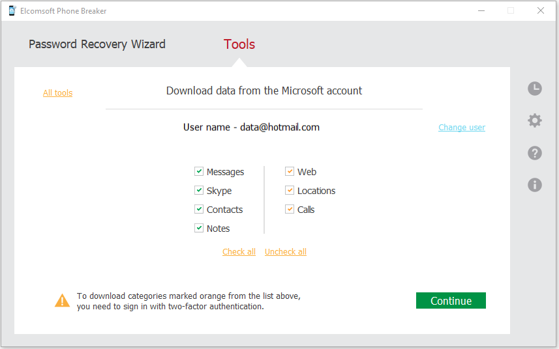Screen dimensions: 559x349
Task: Uncheck the Messages checkbox
Action: pos(199,171)
